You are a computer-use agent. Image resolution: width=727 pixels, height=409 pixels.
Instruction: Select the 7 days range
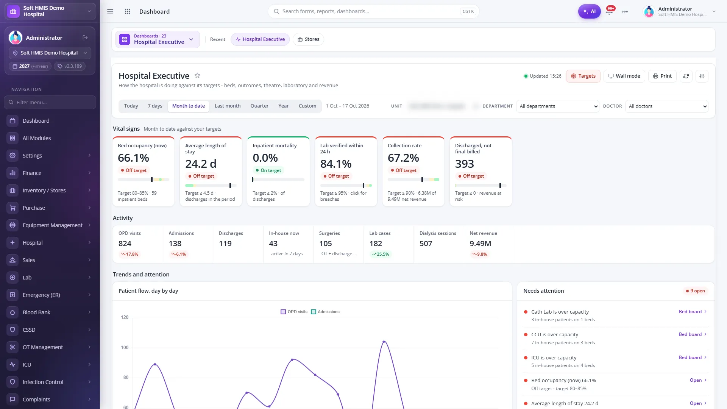[x=155, y=106]
